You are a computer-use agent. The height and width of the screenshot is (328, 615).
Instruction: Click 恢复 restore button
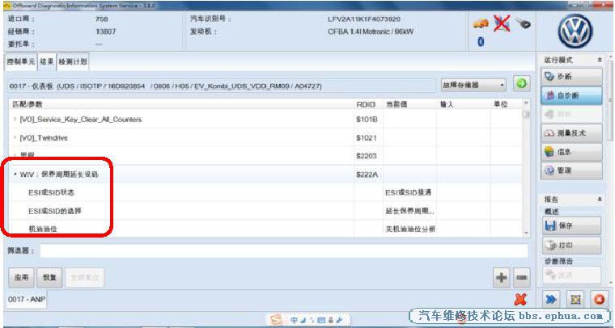tap(49, 278)
